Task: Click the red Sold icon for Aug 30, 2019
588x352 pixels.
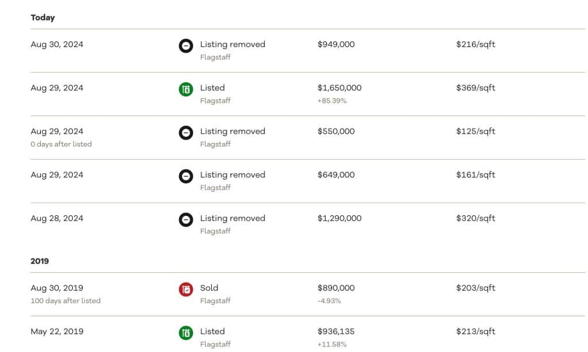Action: click(x=186, y=289)
